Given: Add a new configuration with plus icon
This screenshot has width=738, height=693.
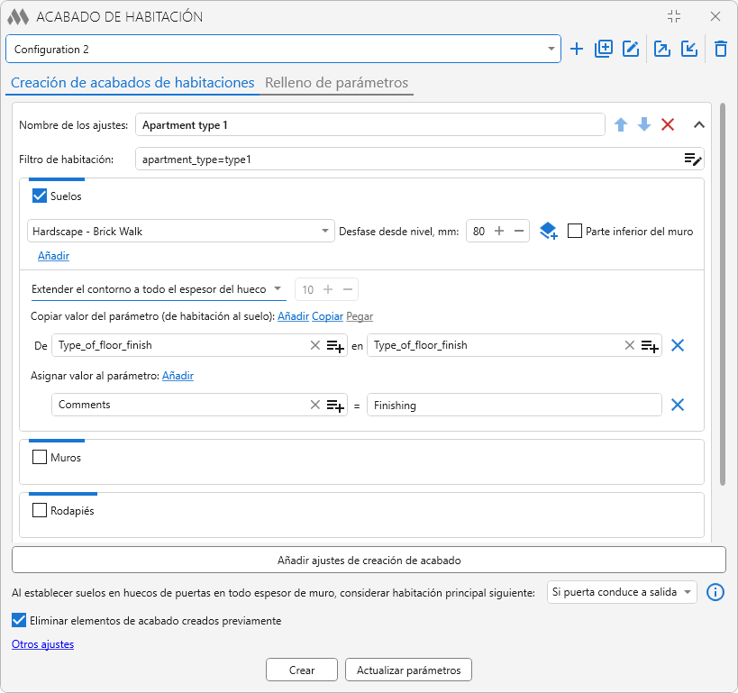Looking at the screenshot, I should point(577,49).
